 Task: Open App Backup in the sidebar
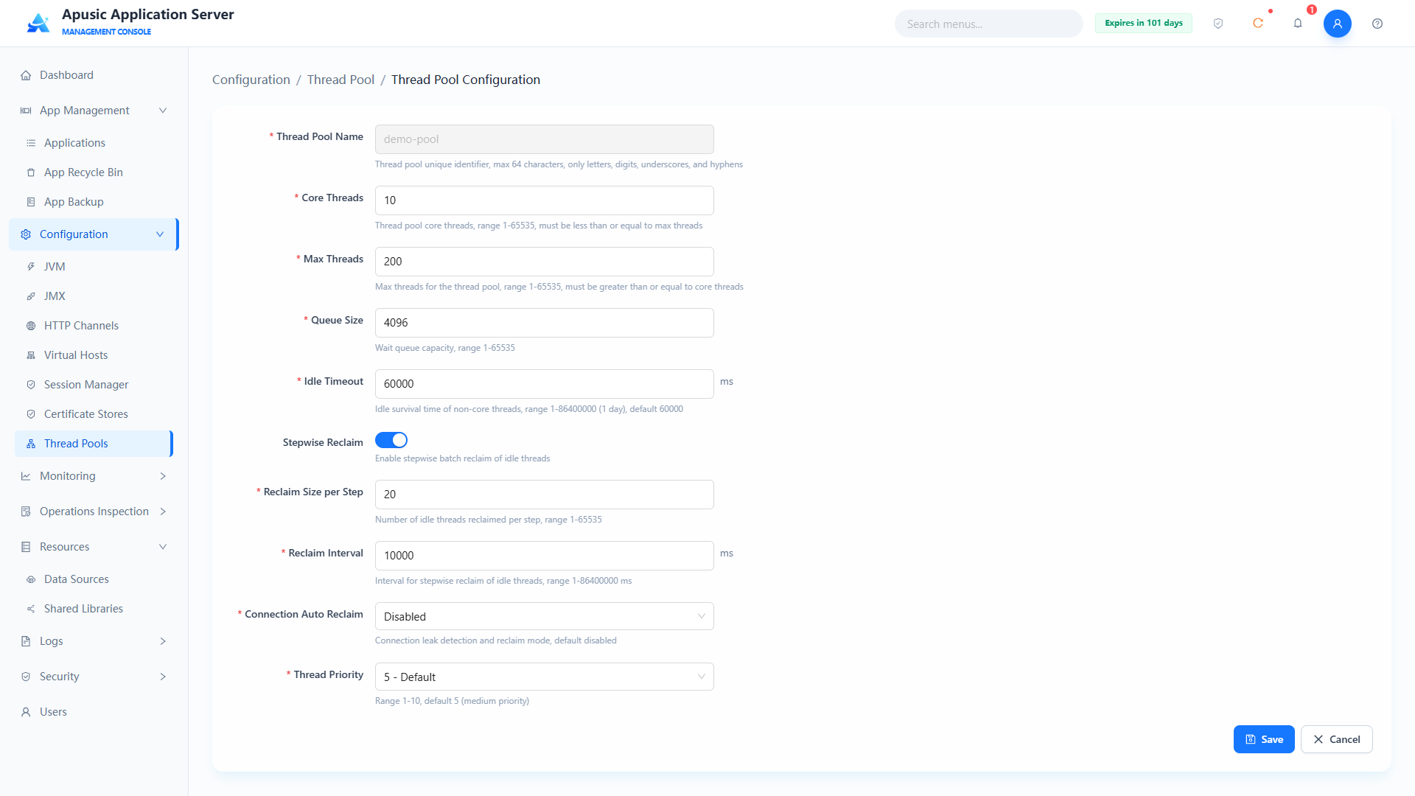click(x=94, y=202)
